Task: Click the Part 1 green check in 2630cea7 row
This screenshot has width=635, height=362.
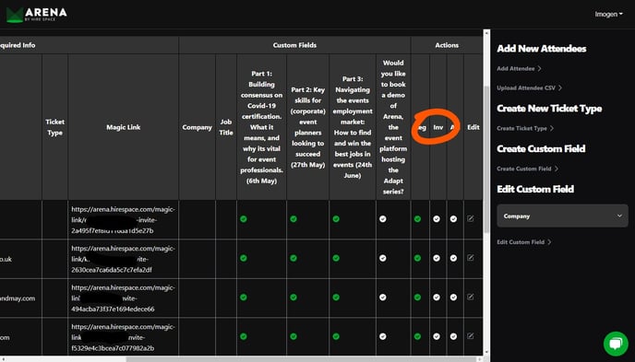Action: [244, 258]
